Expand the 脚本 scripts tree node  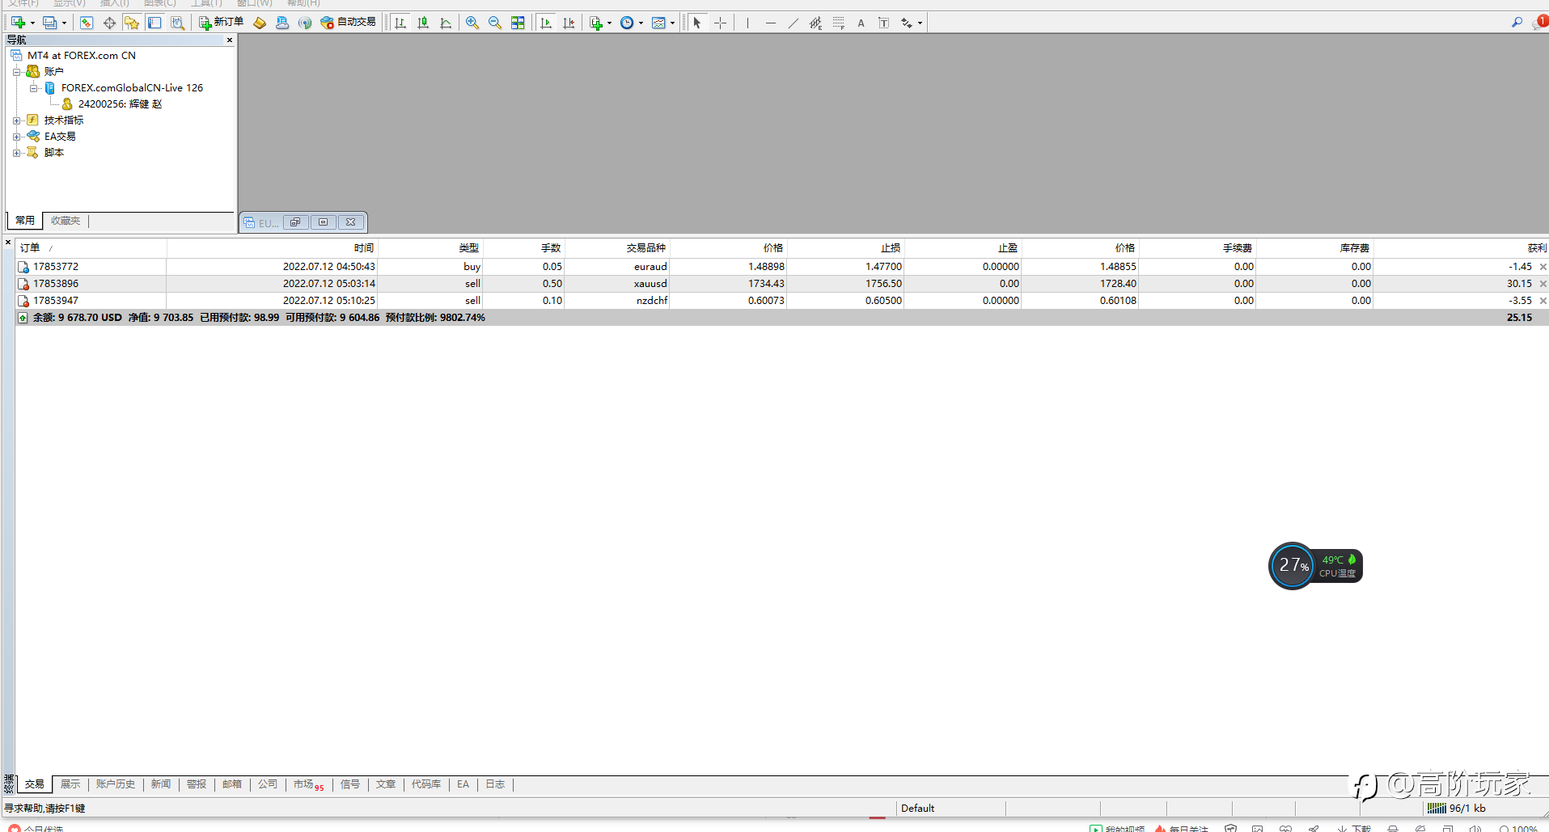(16, 153)
